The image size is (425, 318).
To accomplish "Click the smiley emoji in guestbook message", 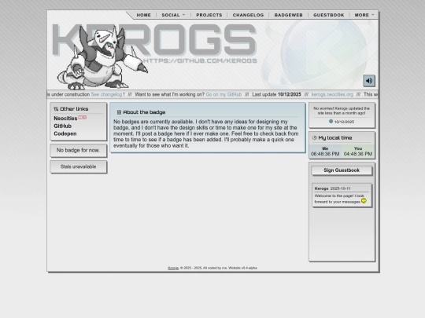I will [364, 200].
